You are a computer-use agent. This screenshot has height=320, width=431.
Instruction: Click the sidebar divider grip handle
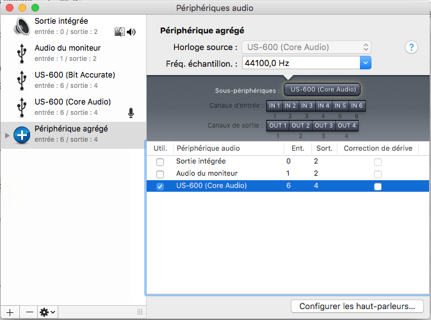coord(140,312)
